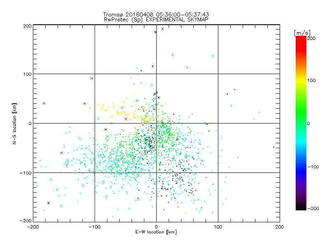Click the y-axis '-200' tick label
The image size is (329, 247).
click(25, 221)
